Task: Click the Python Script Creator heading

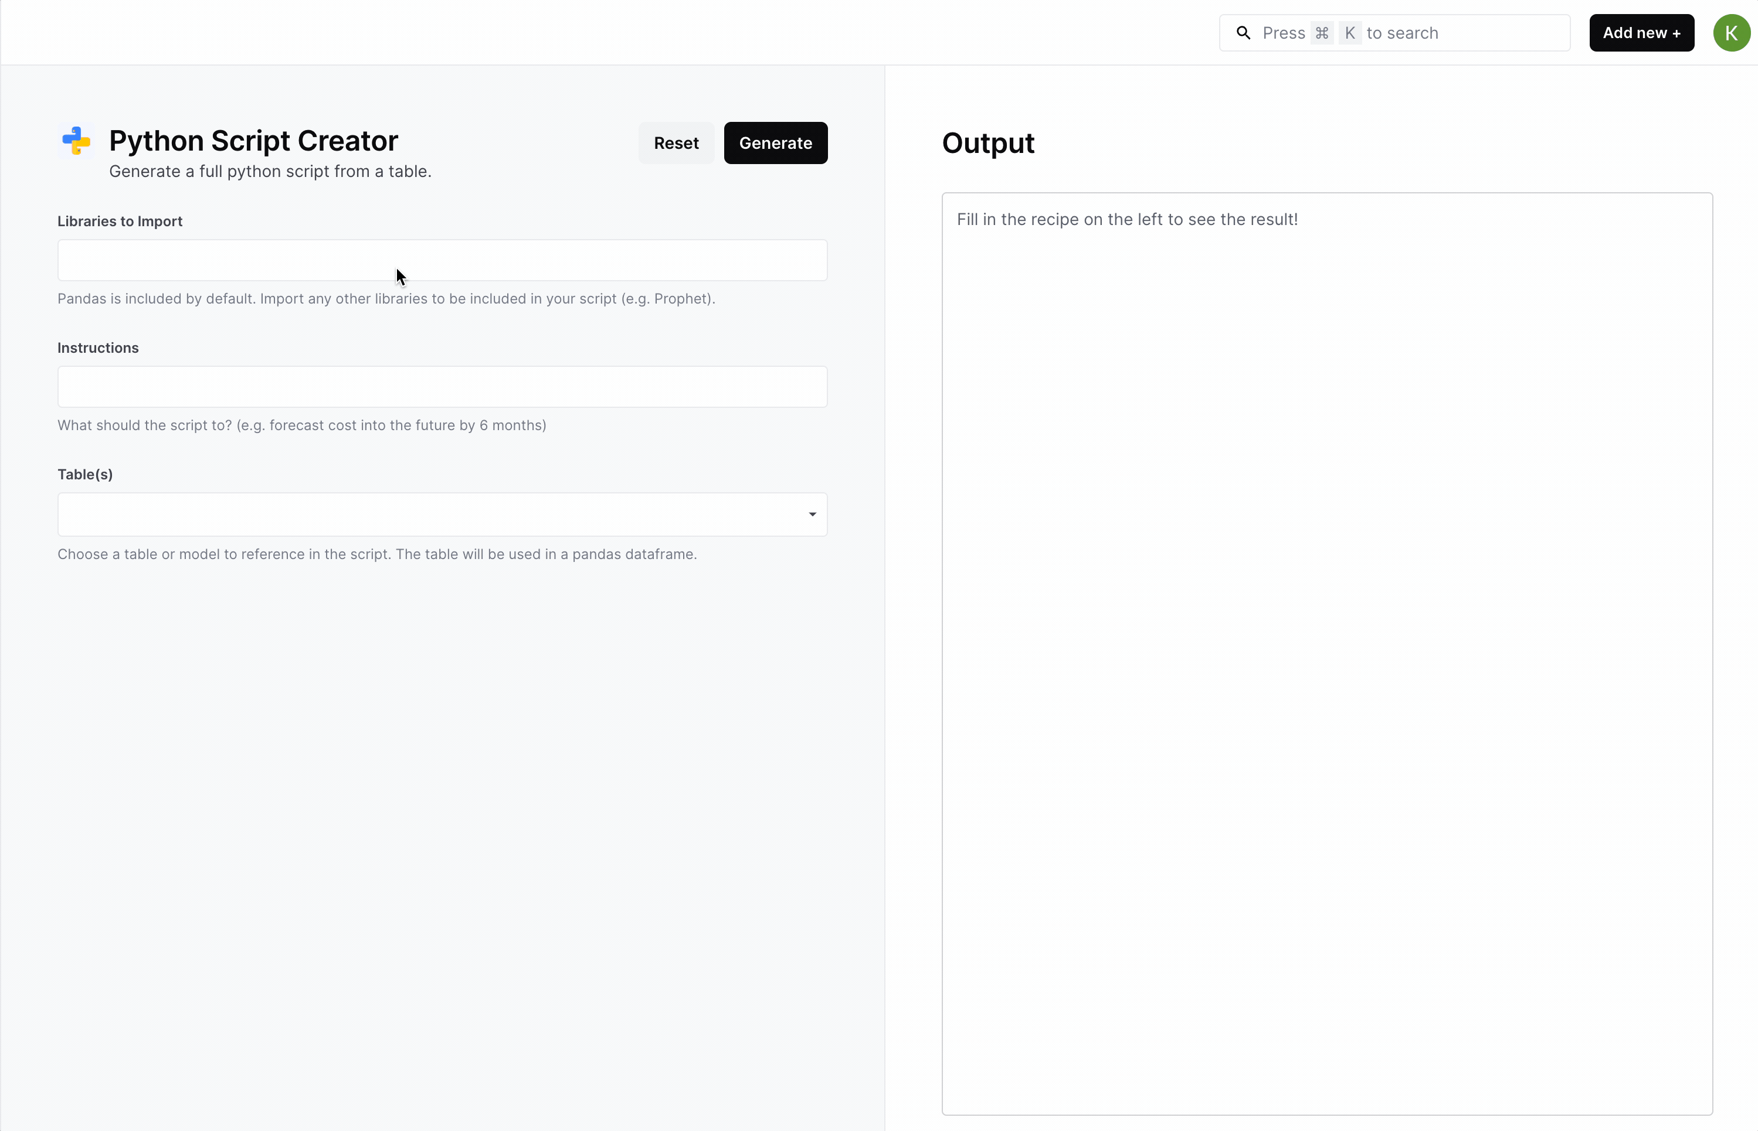Action: [x=253, y=140]
